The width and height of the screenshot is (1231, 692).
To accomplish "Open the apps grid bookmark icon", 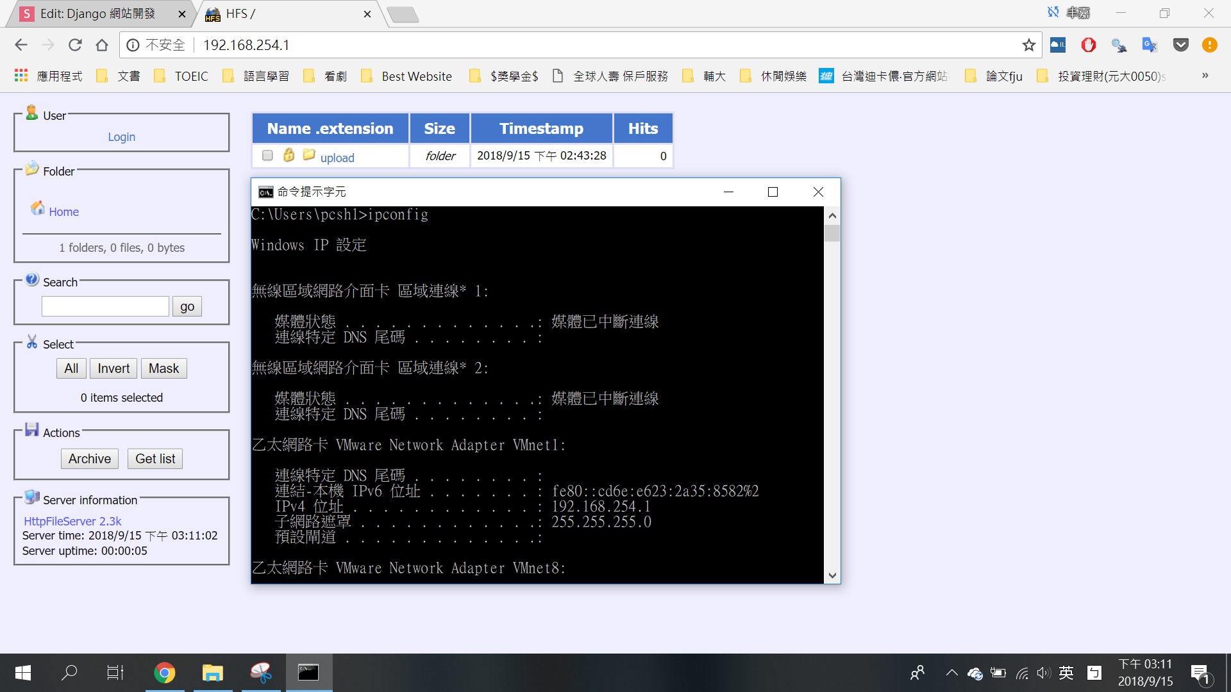I will click(21, 76).
